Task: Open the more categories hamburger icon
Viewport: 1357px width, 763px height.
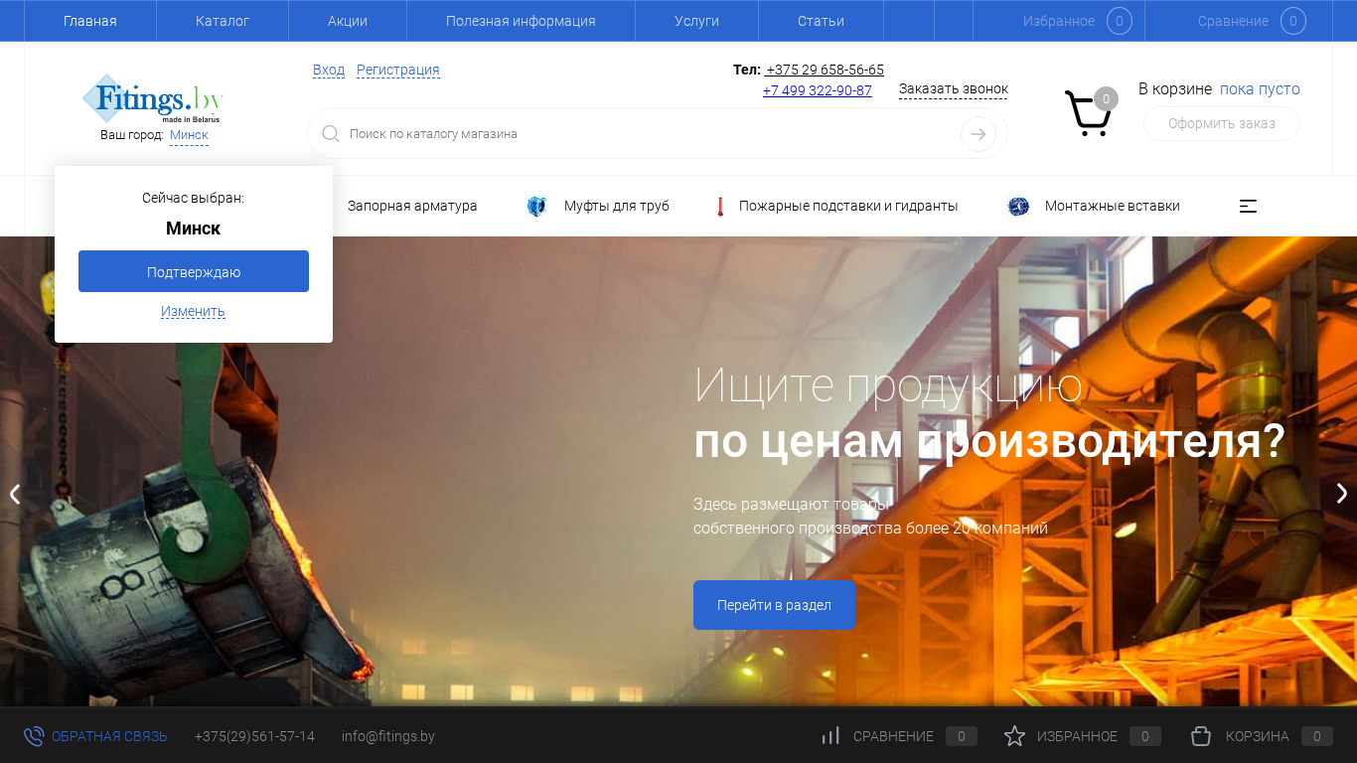Action: point(1248,207)
